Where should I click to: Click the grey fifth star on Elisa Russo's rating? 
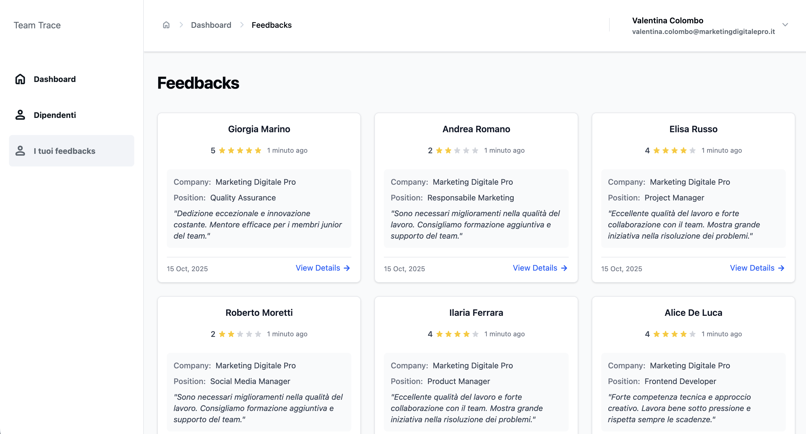pos(693,150)
